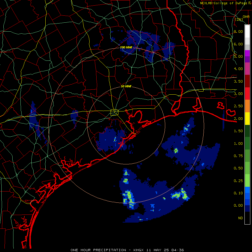Click the 0.00 legend value
This screenshot has height=252, width=252.
[x=238, y=206]
